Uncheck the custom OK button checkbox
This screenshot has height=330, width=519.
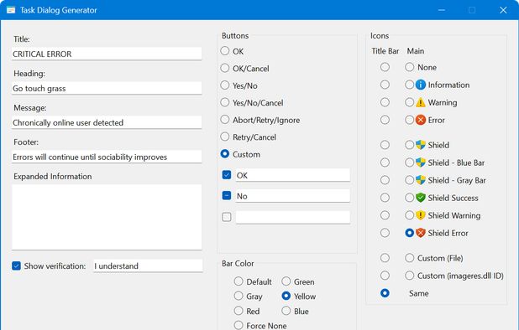[227, 175]
